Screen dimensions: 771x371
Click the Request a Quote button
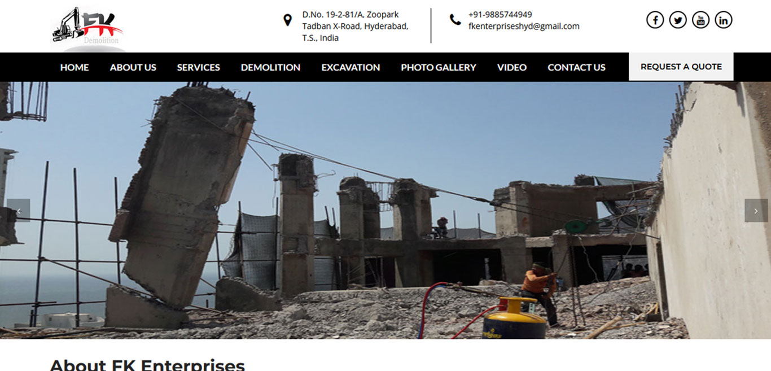tap(681, 67)
